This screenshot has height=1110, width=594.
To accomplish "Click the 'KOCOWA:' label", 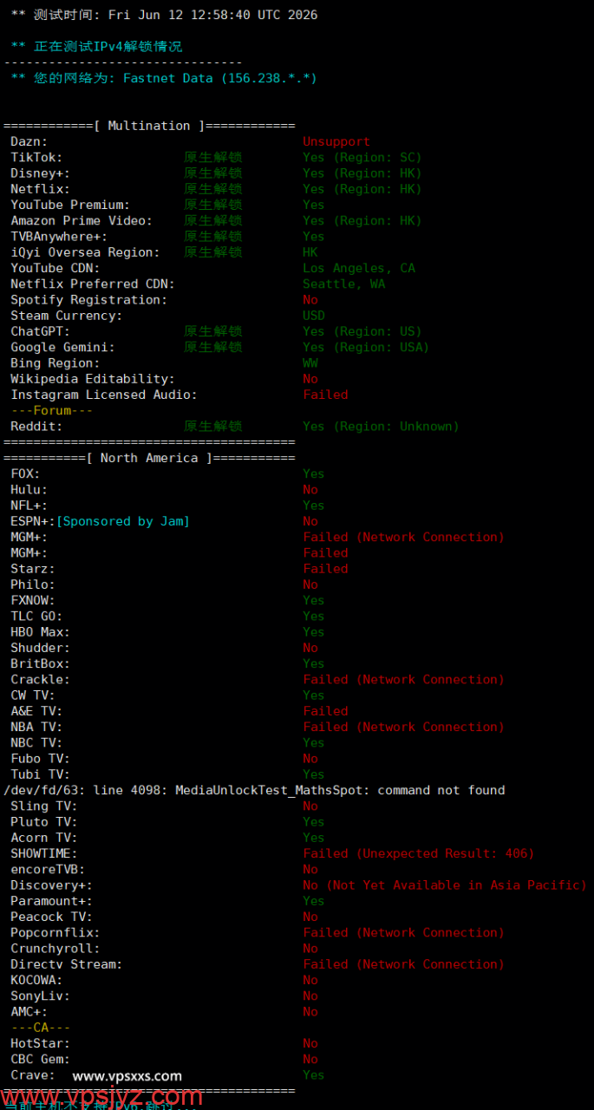I will pos(36,980).
